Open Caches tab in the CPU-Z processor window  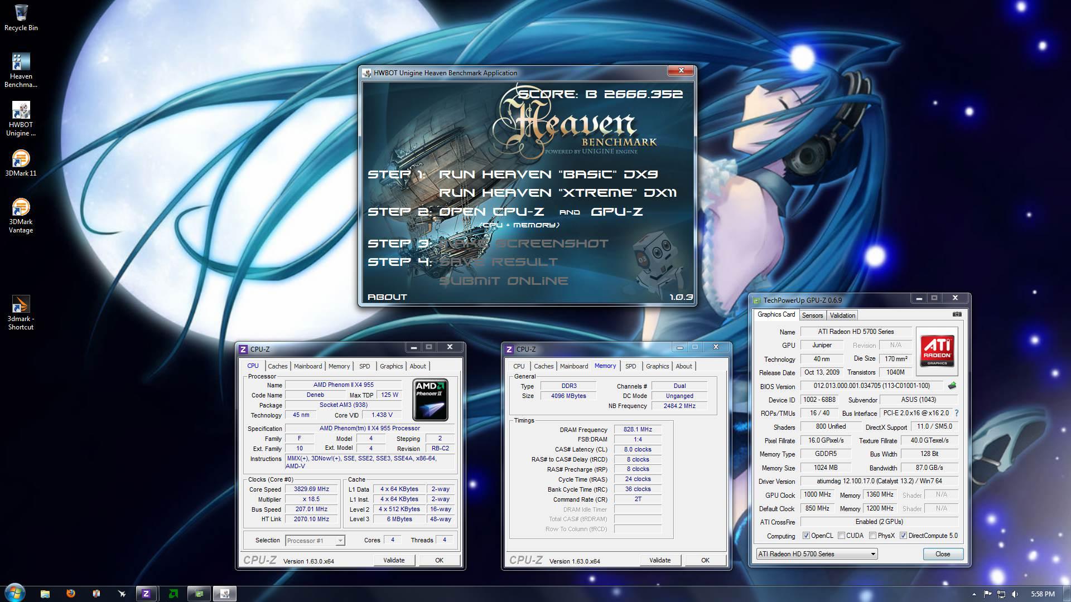pos(277,366)
